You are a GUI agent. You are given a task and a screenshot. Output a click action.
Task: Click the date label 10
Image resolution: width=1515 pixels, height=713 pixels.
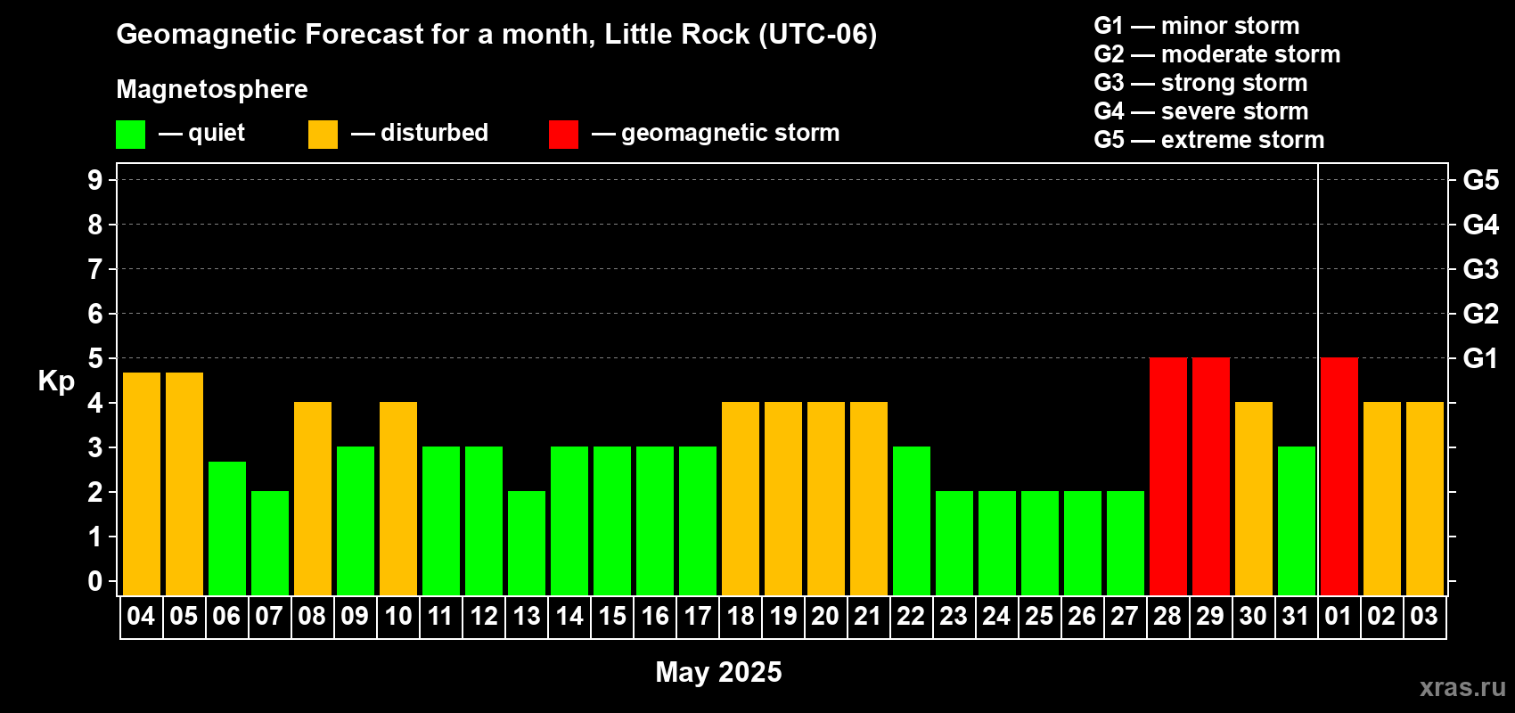tap(397, 616)
